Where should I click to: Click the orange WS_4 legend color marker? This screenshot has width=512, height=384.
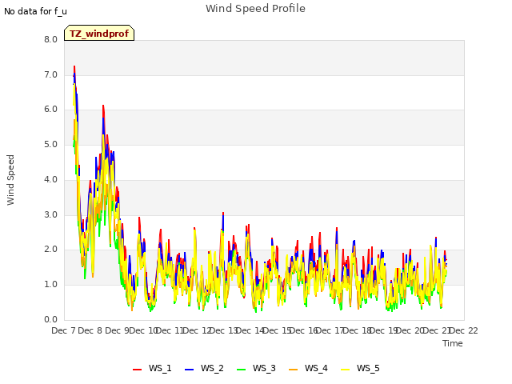click(x=294, y=370)
